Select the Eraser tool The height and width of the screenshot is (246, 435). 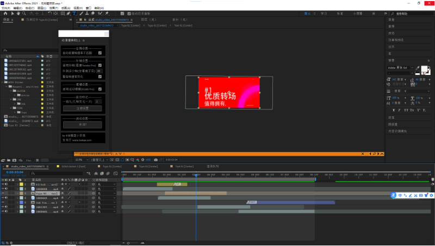pyautogui.click(x=92, y=13)
